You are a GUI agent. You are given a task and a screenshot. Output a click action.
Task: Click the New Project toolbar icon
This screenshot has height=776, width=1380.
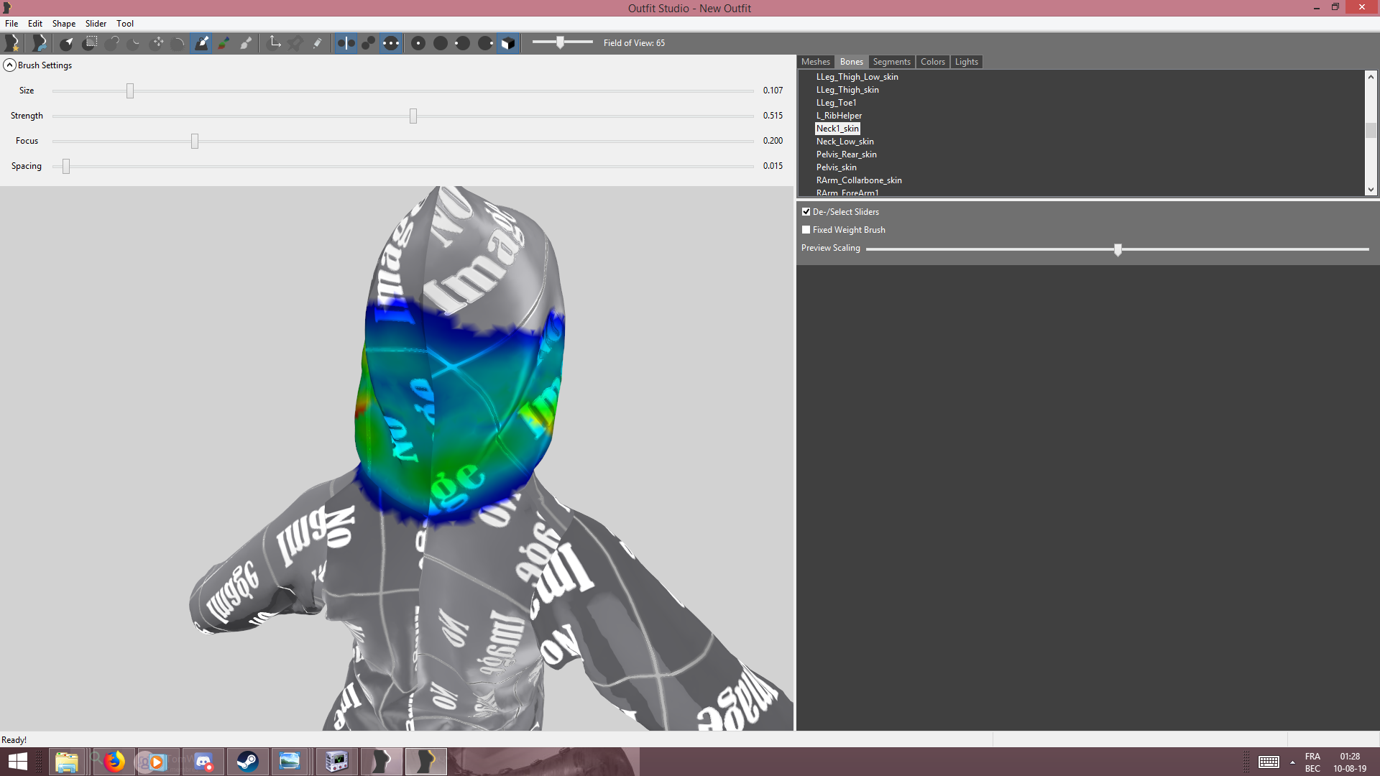click(11, 43)
